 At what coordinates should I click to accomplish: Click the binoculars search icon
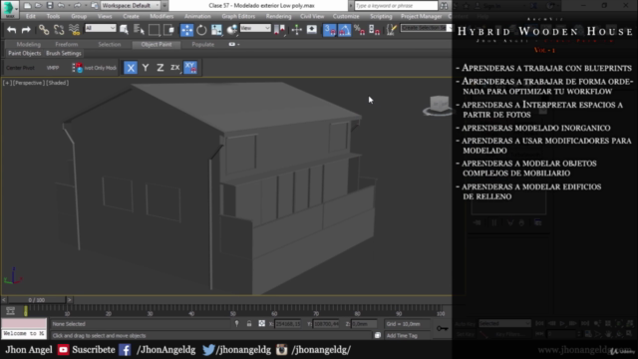coord(444,6)
